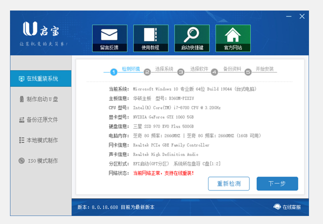Click the 硬盘信息 label

pyautogui.click(x=118, y=126)
